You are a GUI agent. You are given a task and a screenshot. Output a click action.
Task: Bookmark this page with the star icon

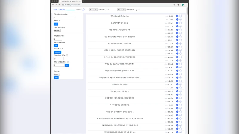pyautogui.click(x=174, y=5)
